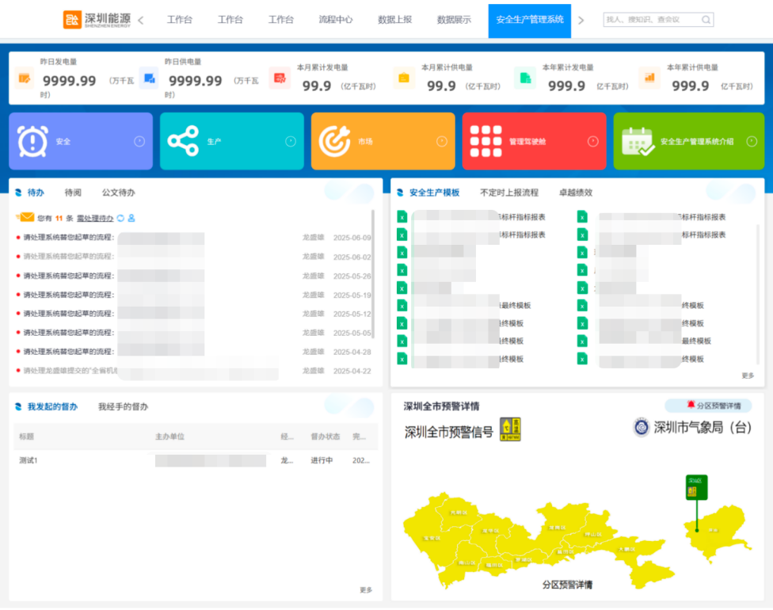773x610 pixels.
Task: Click the 生产 share-nodes icon
Action: click(183, 141)
